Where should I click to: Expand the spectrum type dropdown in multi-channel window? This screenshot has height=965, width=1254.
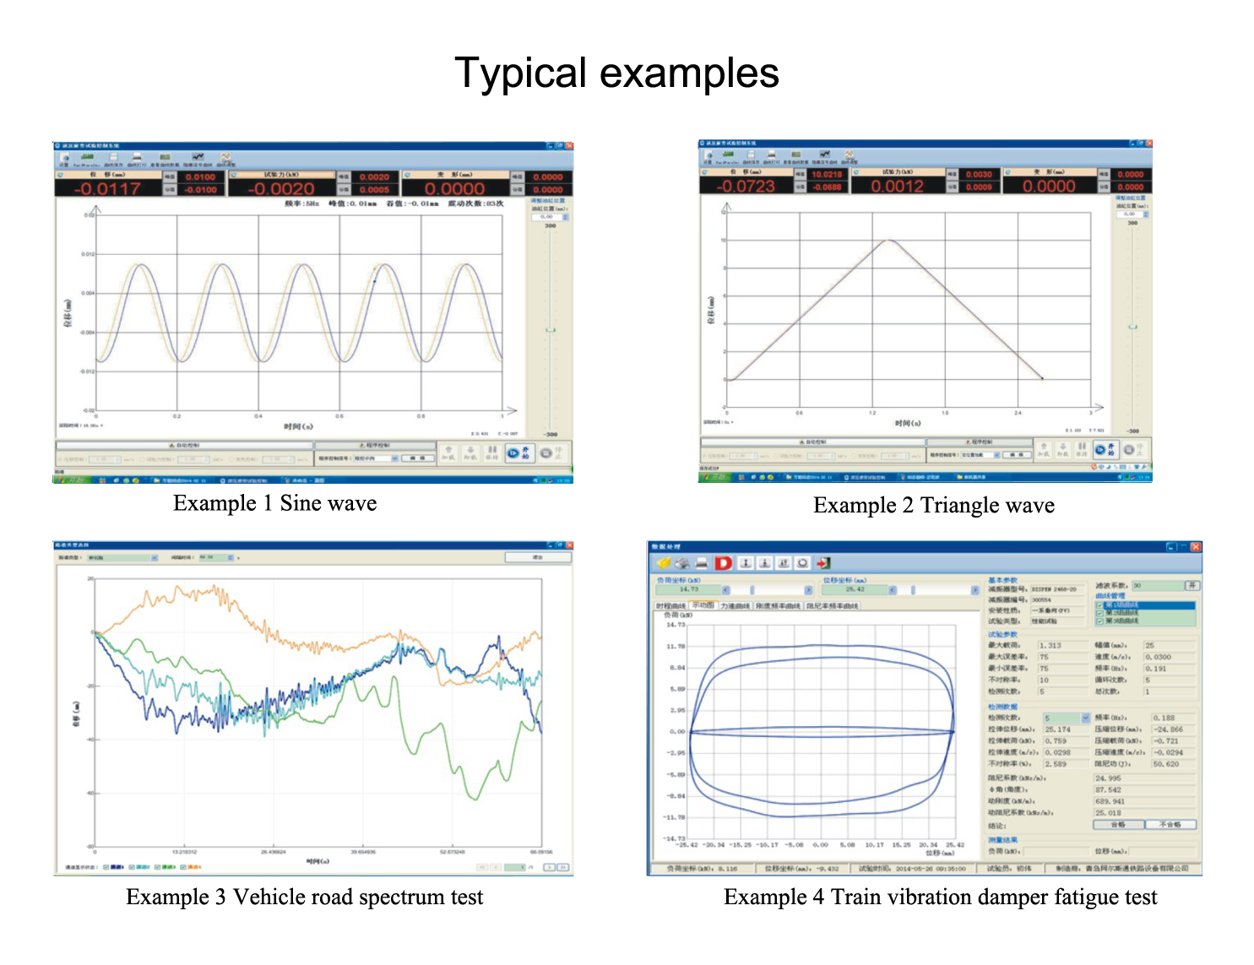(154, 558)
